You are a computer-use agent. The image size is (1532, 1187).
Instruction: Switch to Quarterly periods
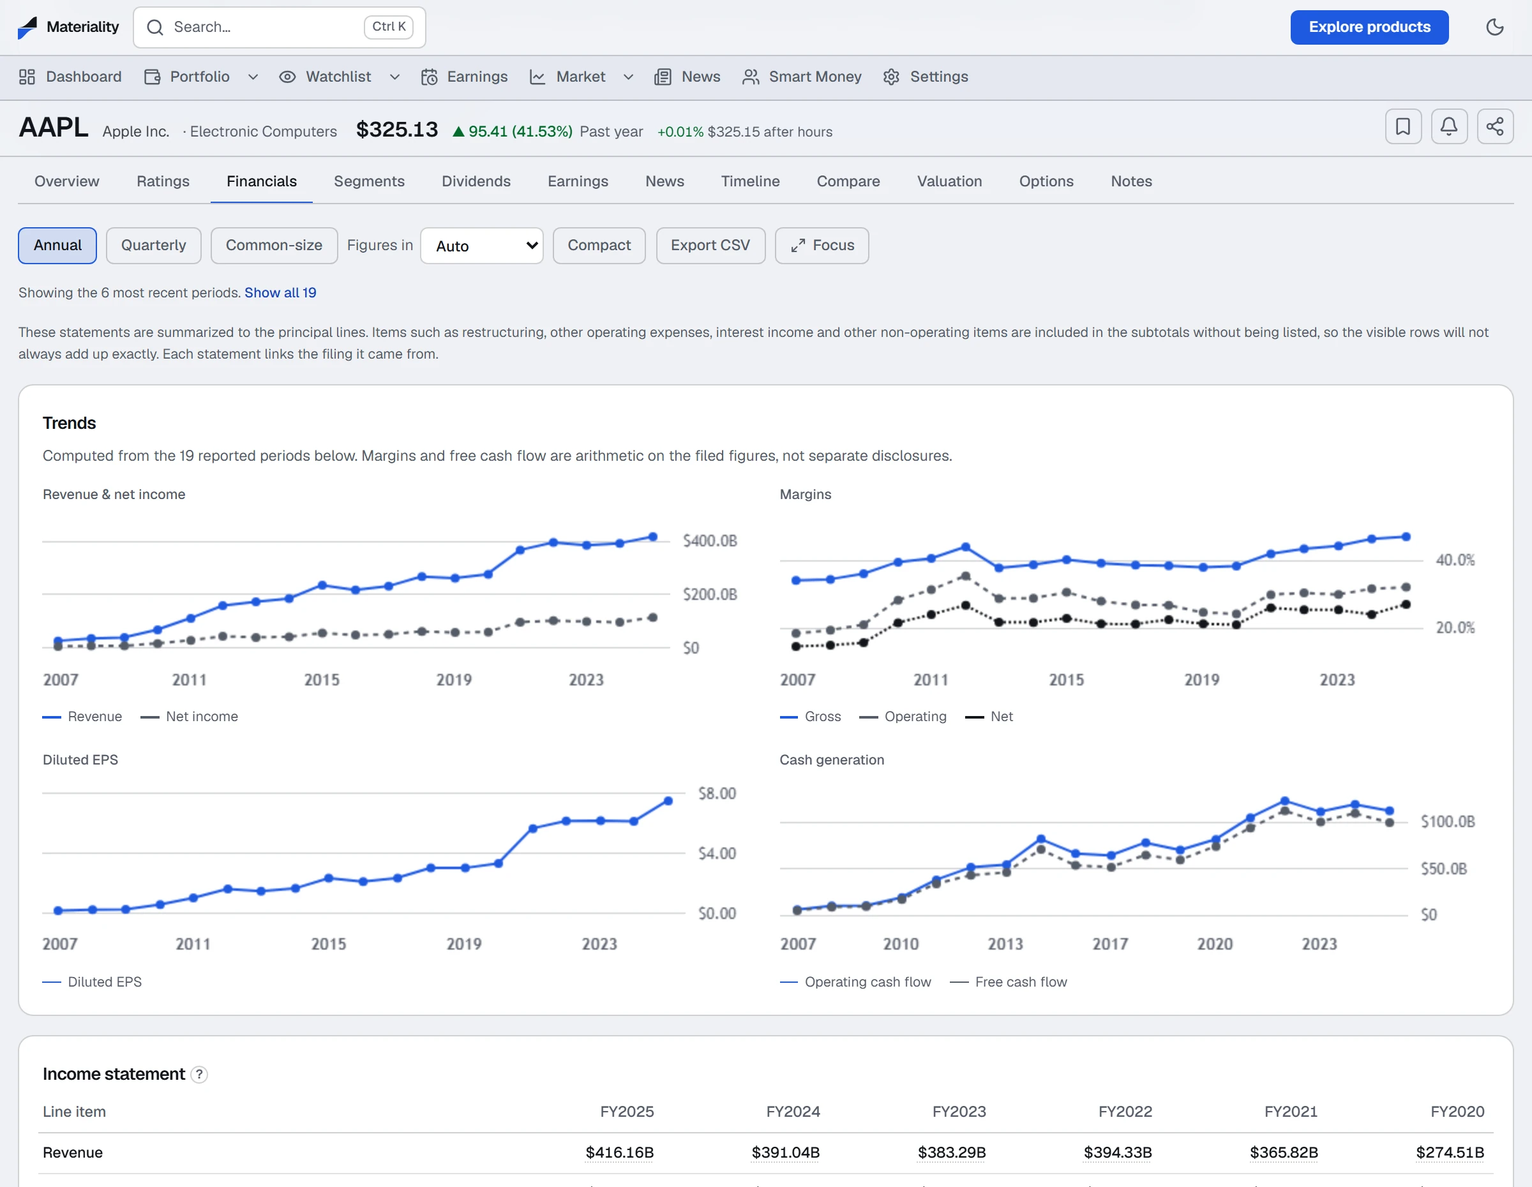point(154,246)
